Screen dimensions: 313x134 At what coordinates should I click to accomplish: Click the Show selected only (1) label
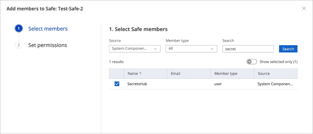tap(278, 62)
